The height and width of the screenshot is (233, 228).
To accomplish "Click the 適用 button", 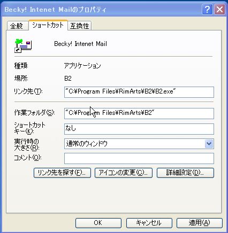I will pos(200,223).
